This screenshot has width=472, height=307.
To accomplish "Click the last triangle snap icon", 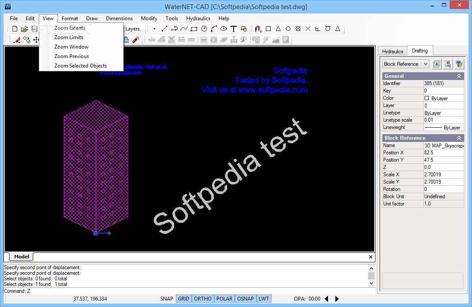I will pos(338,29).
